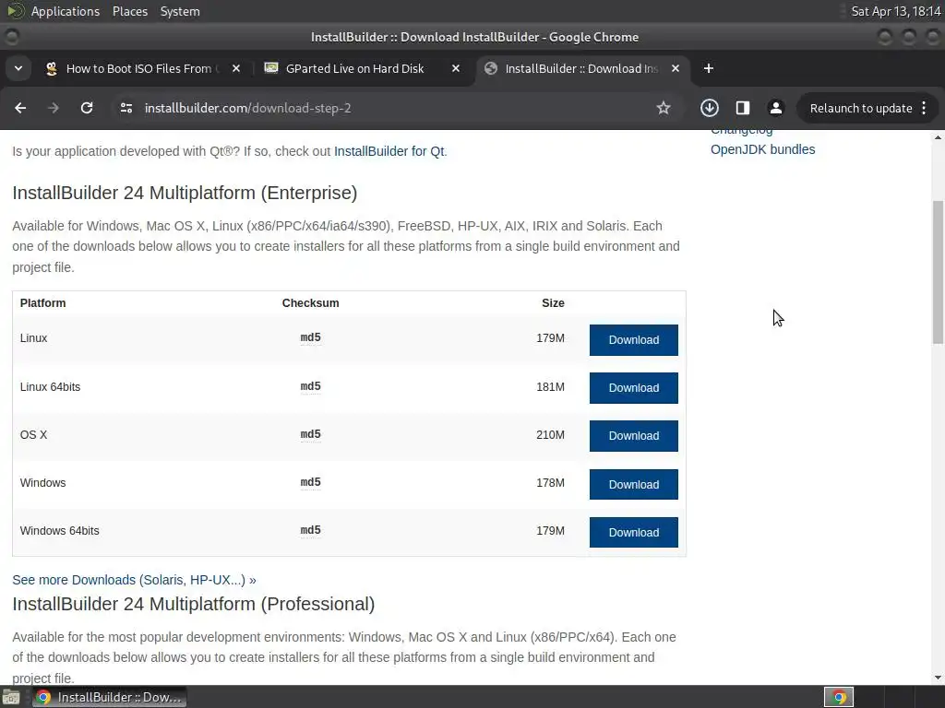Image resolution: width=945 pixels, height=708 pixels.
Task: Open the Applications menu
Action: [66, 11]
